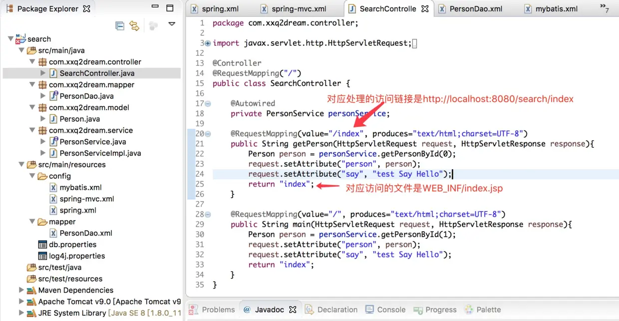The height and width of the screenshot is (321, 619).
Task: Select SearchController.java file icon in tree
Action: [x=53, y=73]
